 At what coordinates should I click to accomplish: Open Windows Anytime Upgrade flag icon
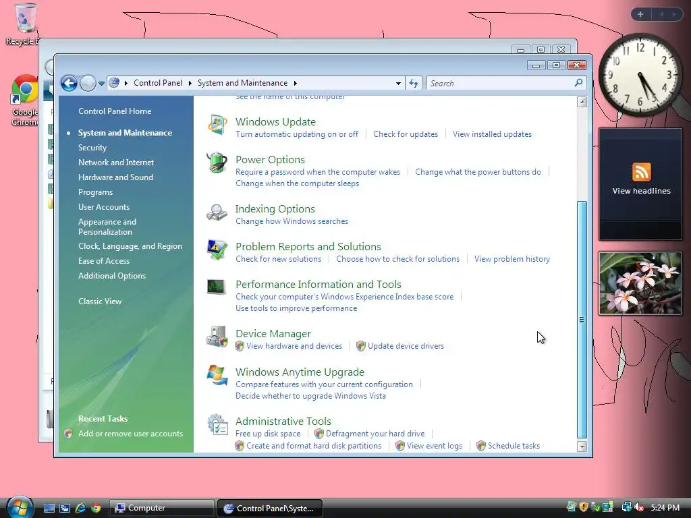217,375
